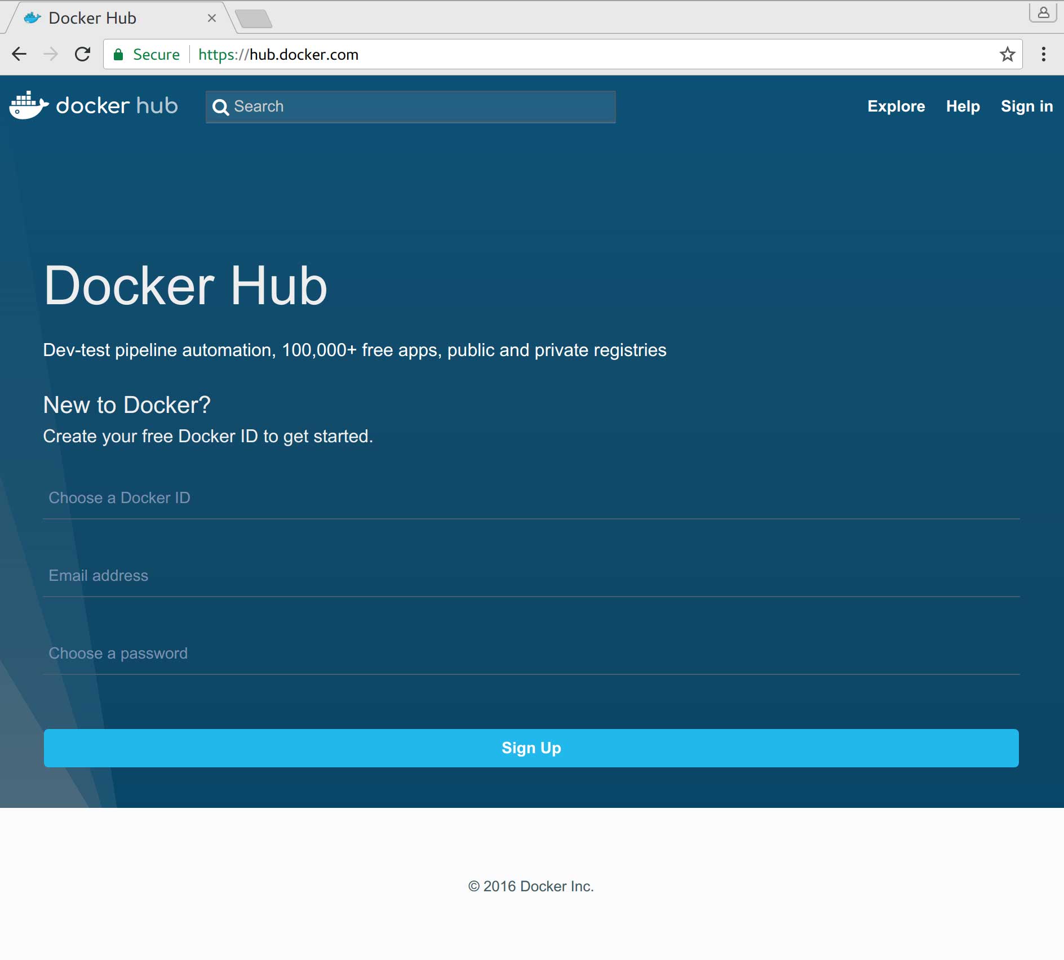Open the Help menu item
This screenshot has height=960, width=1064.
click(x=963, y=106)
